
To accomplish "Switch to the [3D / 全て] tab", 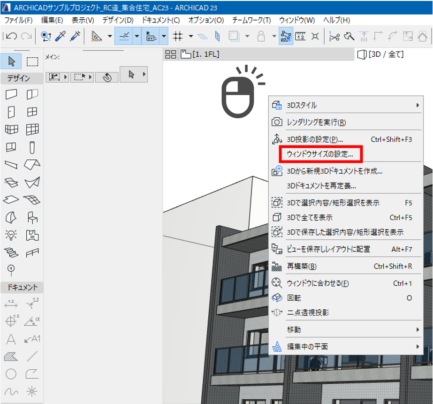I will (x=380, y=54).
